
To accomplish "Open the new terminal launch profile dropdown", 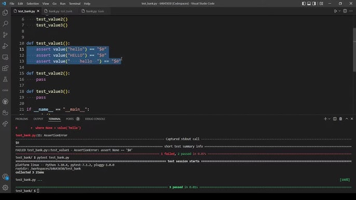I will pos(330,119).
